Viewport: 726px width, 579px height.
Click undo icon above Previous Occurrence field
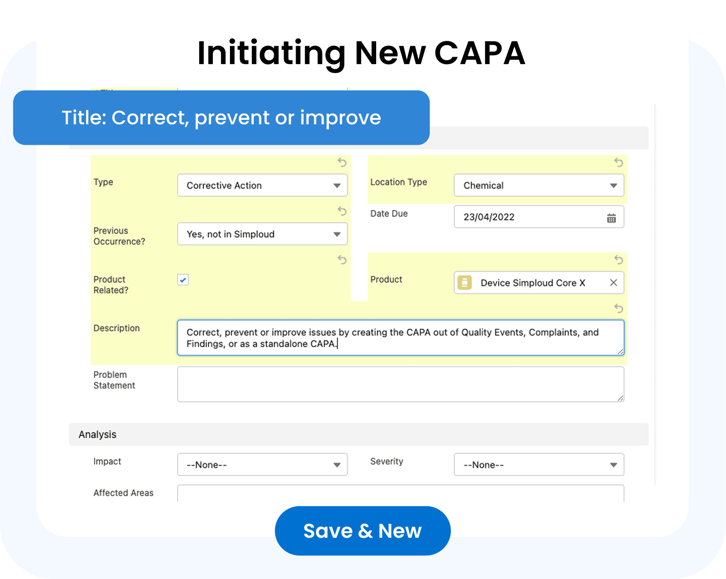(342, 211)
